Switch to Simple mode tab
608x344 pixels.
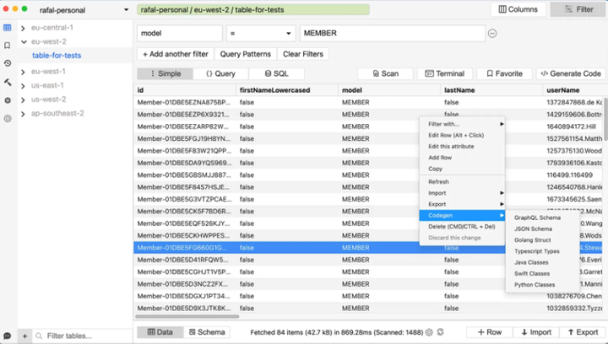point(166,73)
